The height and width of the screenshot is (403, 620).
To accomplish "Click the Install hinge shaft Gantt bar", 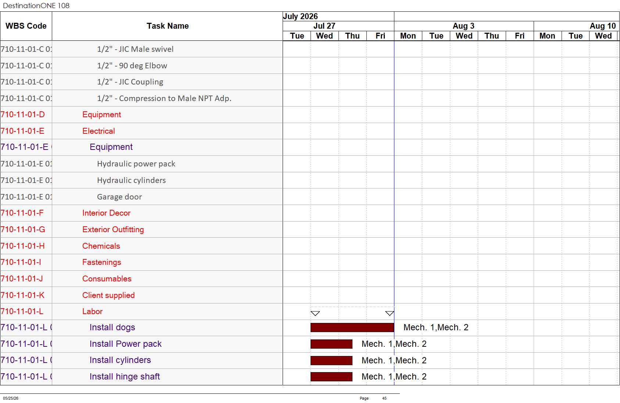I will click(x=331, y=377).
